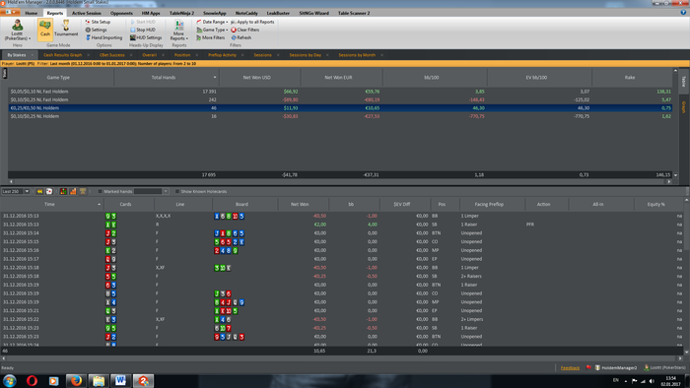Open the HM Apps tab
Image resolution: width=690 pixels, height=388 pixels.
(x=151, y=13)
